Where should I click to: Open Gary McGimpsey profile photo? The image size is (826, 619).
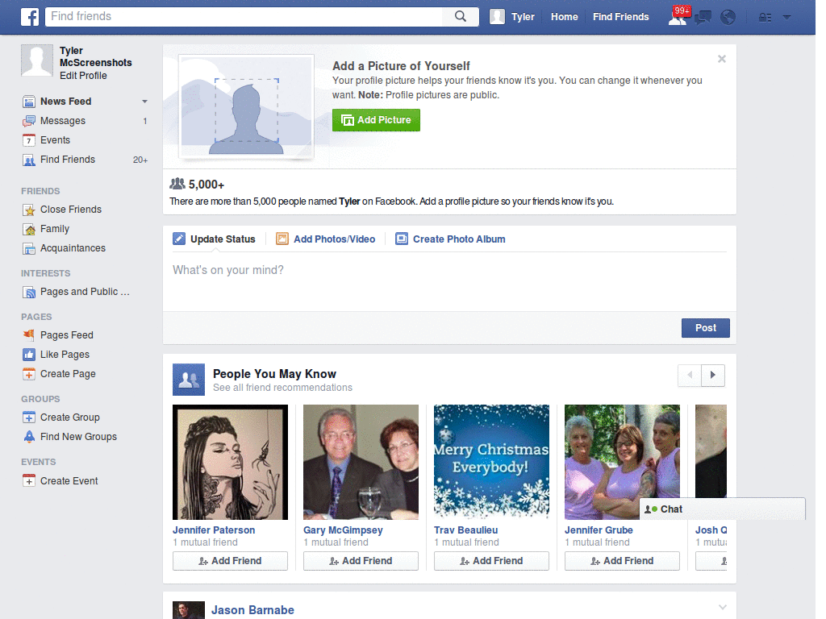(x=361, y=462)
